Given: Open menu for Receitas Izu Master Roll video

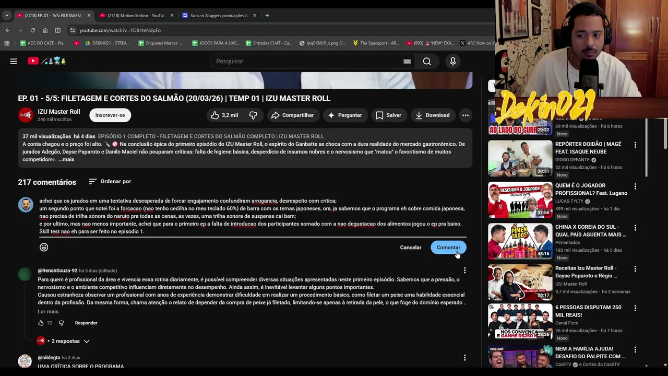Looking at the screenshot, I should coord(635,269).
